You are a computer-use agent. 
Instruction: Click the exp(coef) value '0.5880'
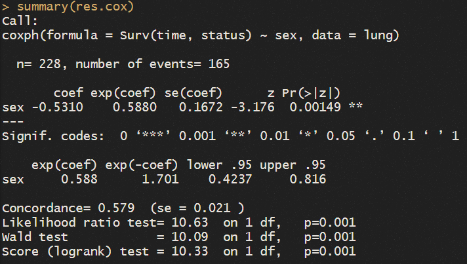coord(134,107)
